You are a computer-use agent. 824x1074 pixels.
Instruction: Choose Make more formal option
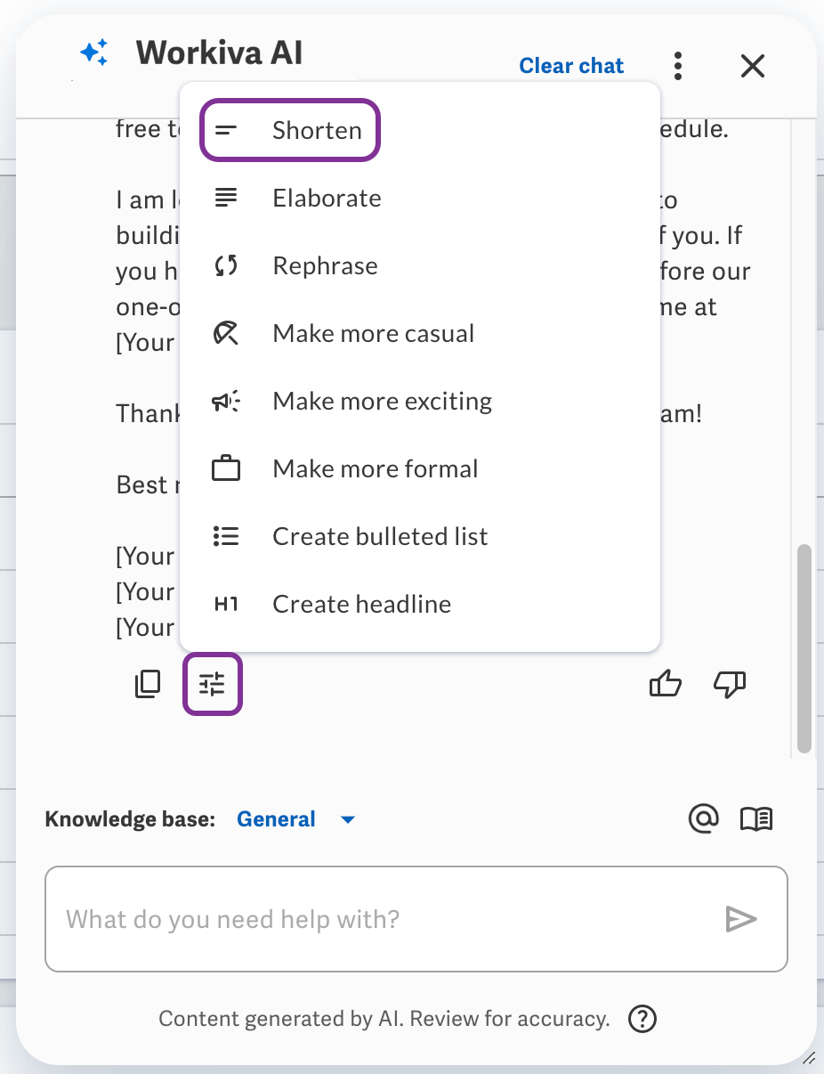(375, 468)
